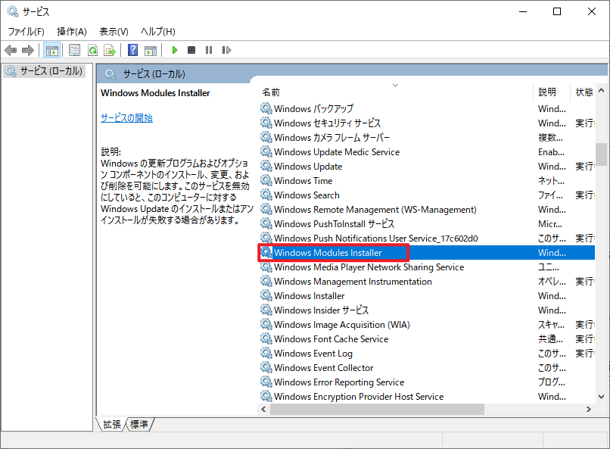The image size is (610, 449).
Task: Select Windows PushToInstall サービス row
Action: click(427, 223)
